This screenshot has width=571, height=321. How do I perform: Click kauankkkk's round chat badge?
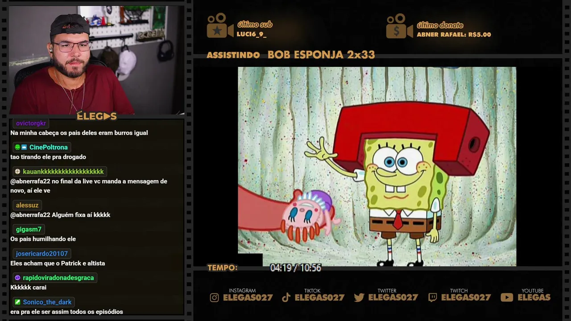(x=17, y=171)
